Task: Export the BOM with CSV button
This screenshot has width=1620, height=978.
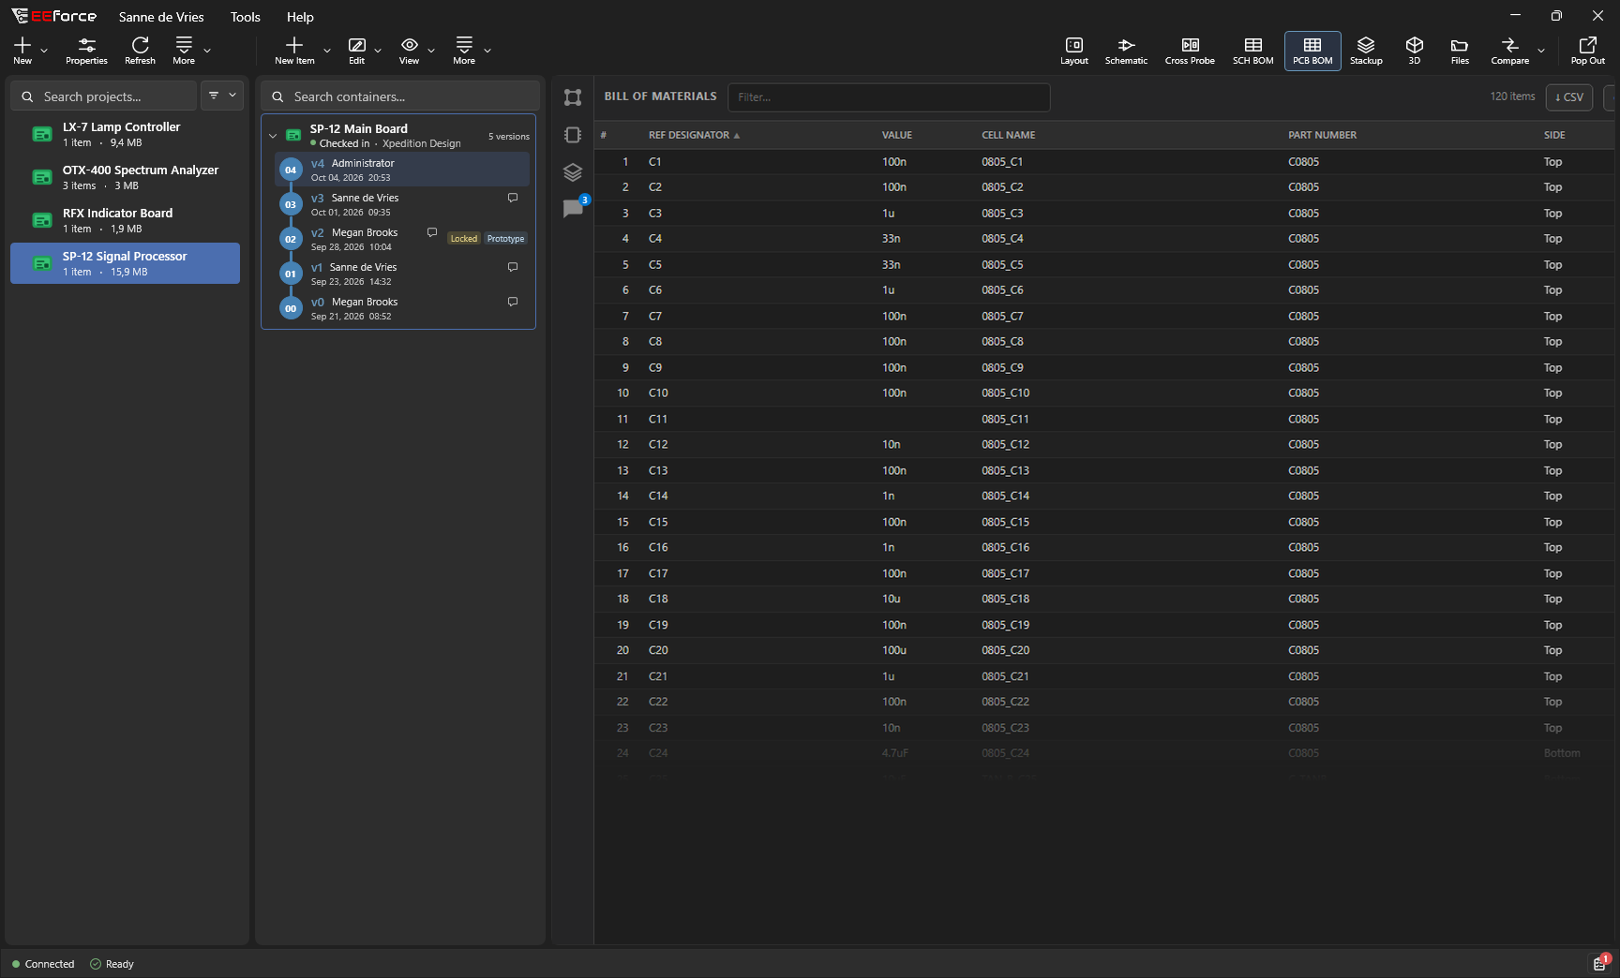Action: (1569, 97)
